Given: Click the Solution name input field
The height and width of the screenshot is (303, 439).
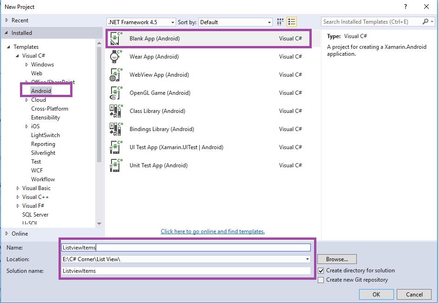Looking at the screenshot, I should 186,271.
